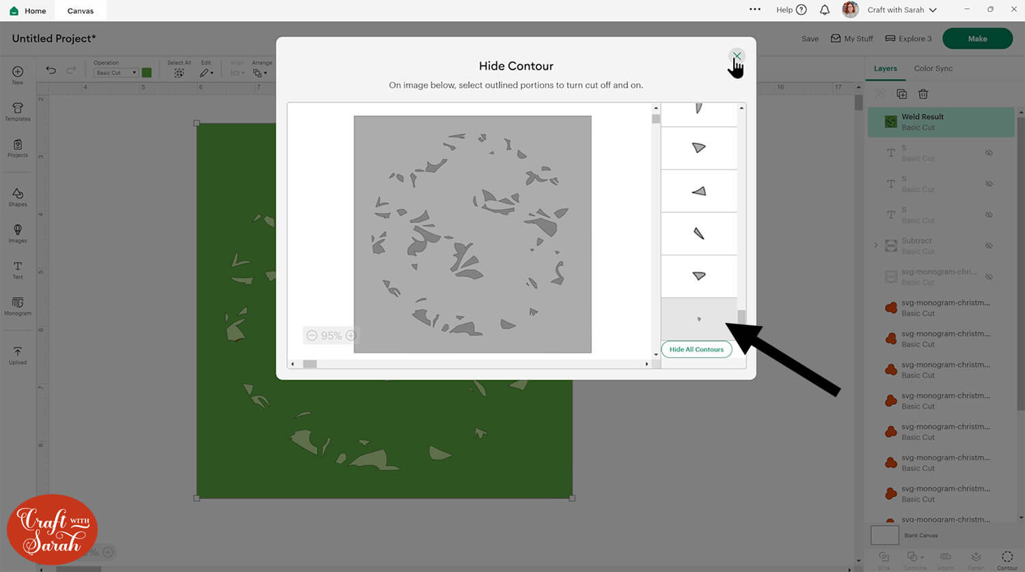This screenshot has height=572, width=1025.
Task: Click the Flatten tool
Action: 976,560
